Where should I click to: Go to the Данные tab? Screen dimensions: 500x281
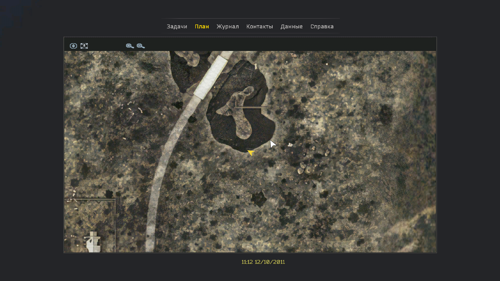tap(291, 27)
